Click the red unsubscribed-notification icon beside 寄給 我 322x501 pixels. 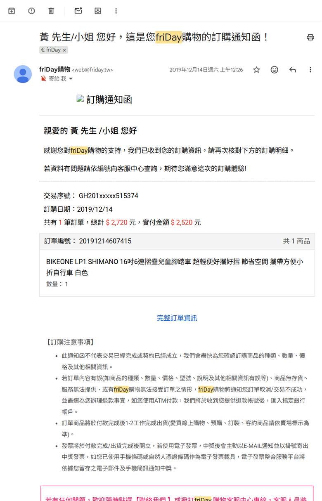(x=43, y=78)
